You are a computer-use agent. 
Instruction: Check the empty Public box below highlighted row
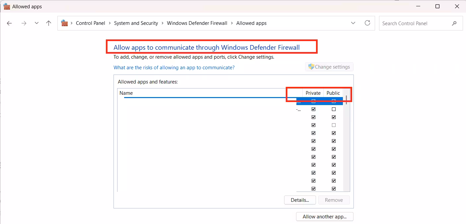tap(334, 109)
